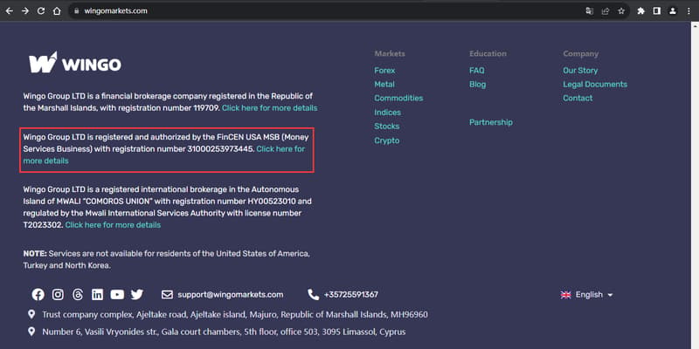This screenshot has height=349, width=699.
Task: Reload the page with the refresh icon
Action: click(41, 11)
